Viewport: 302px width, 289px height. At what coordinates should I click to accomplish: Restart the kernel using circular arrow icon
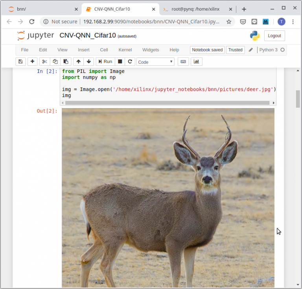130,62
